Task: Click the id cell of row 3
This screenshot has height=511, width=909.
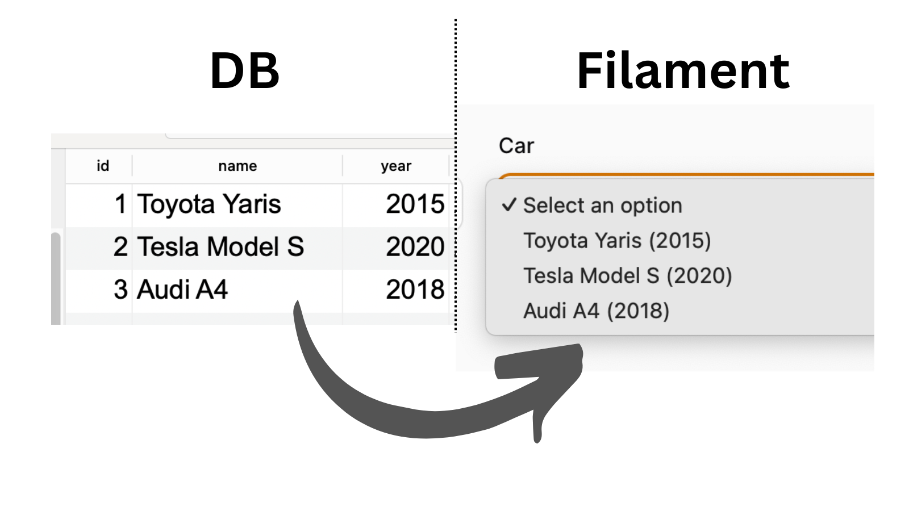Action: pos(120,290)
